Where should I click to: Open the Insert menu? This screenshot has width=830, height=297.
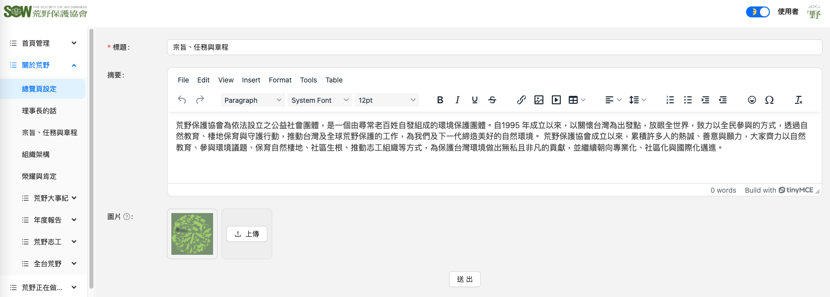(x=251, y=80)
